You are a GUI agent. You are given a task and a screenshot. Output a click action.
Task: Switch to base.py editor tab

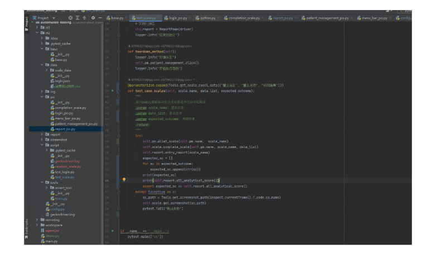tap(115, 18)
